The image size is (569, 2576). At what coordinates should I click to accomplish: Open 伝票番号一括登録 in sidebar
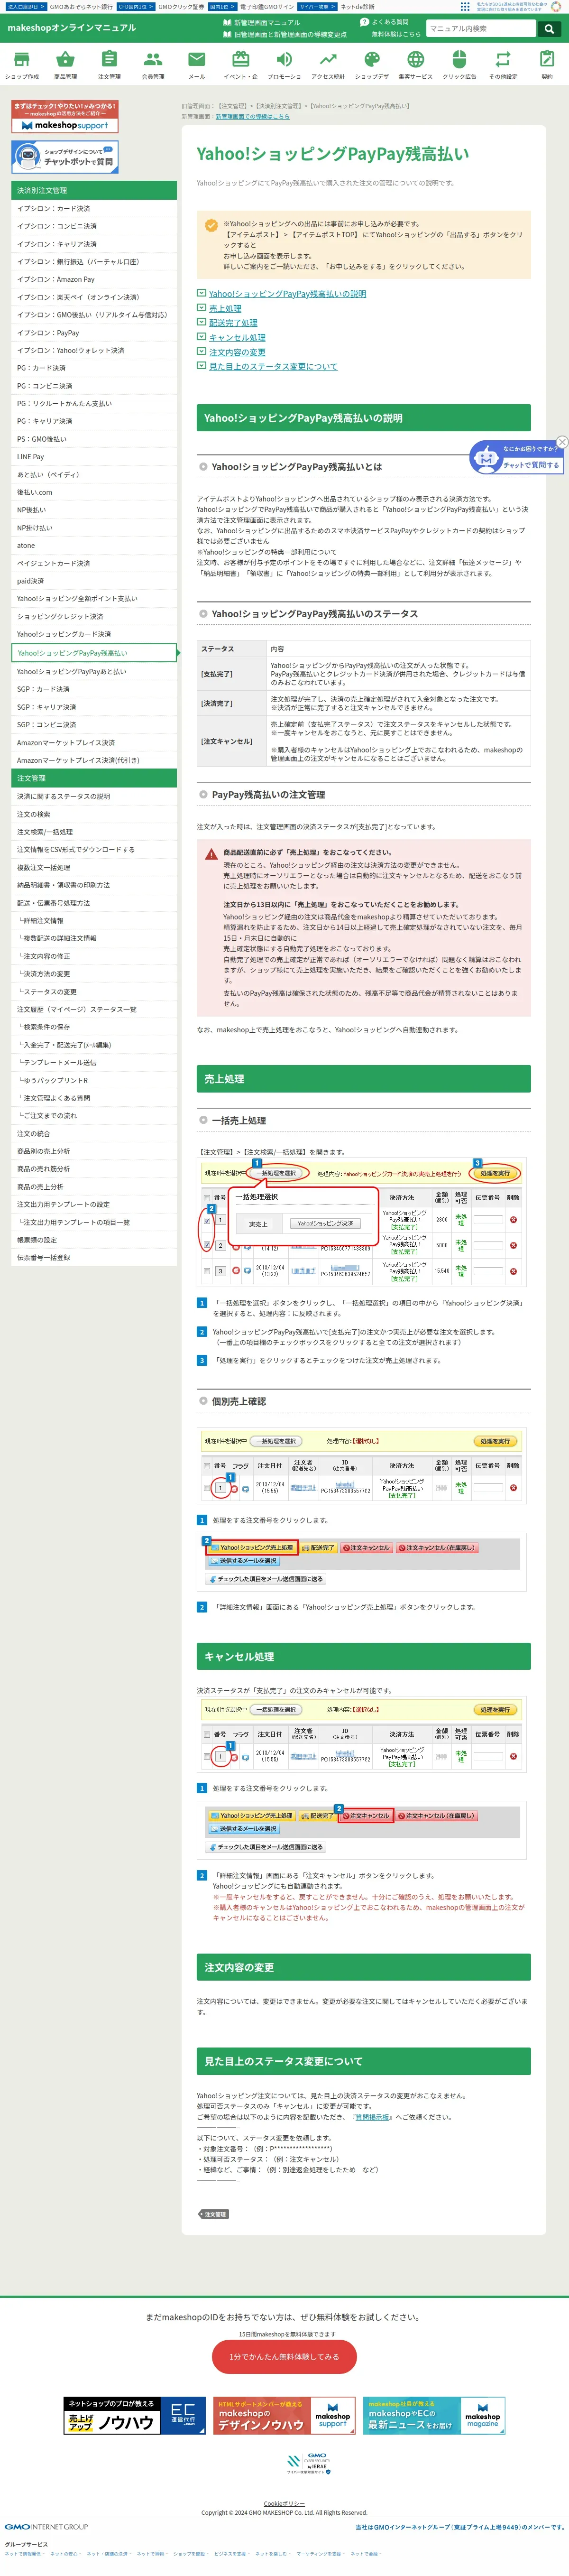(x=94, y=1258)
